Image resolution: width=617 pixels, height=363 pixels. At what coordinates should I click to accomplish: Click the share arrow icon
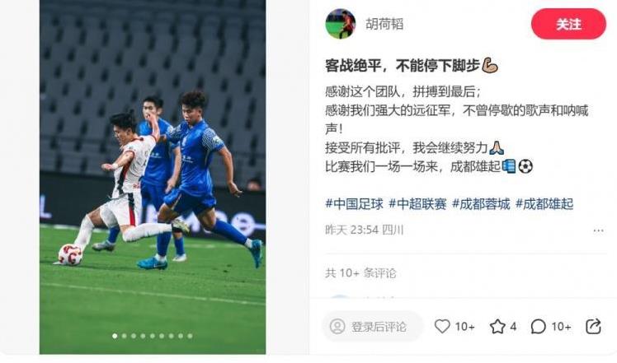tap(593, 326)
